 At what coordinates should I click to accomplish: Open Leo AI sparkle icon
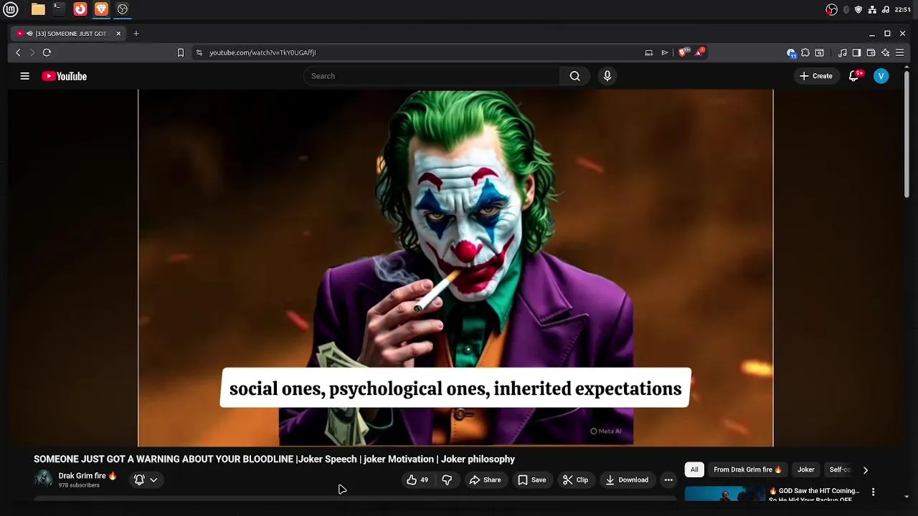click(886, 52)
